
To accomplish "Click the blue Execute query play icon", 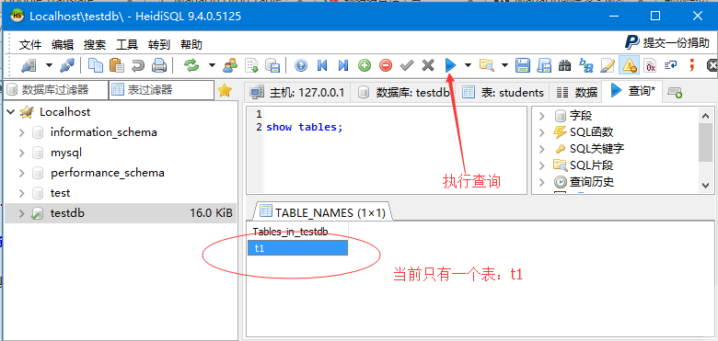I will [450, 65].
